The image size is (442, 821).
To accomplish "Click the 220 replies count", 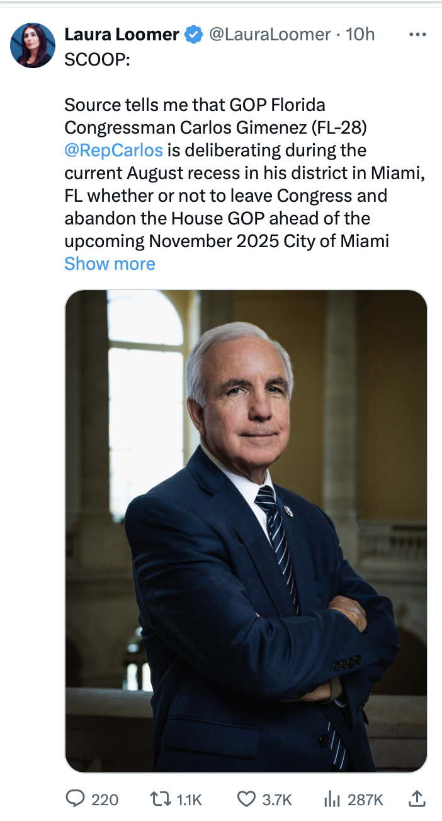I will pyautogui.click(x=105, y=800).
